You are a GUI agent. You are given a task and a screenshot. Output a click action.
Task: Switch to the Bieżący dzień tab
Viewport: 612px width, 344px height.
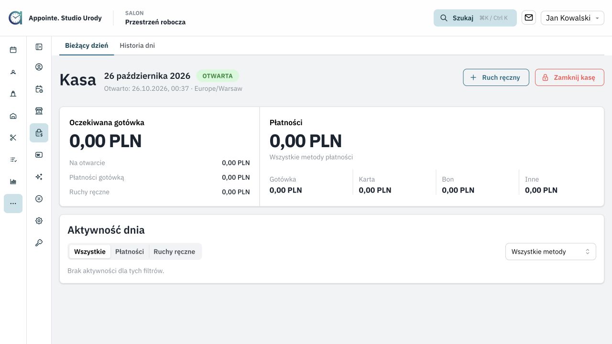(x=87, y=46)
